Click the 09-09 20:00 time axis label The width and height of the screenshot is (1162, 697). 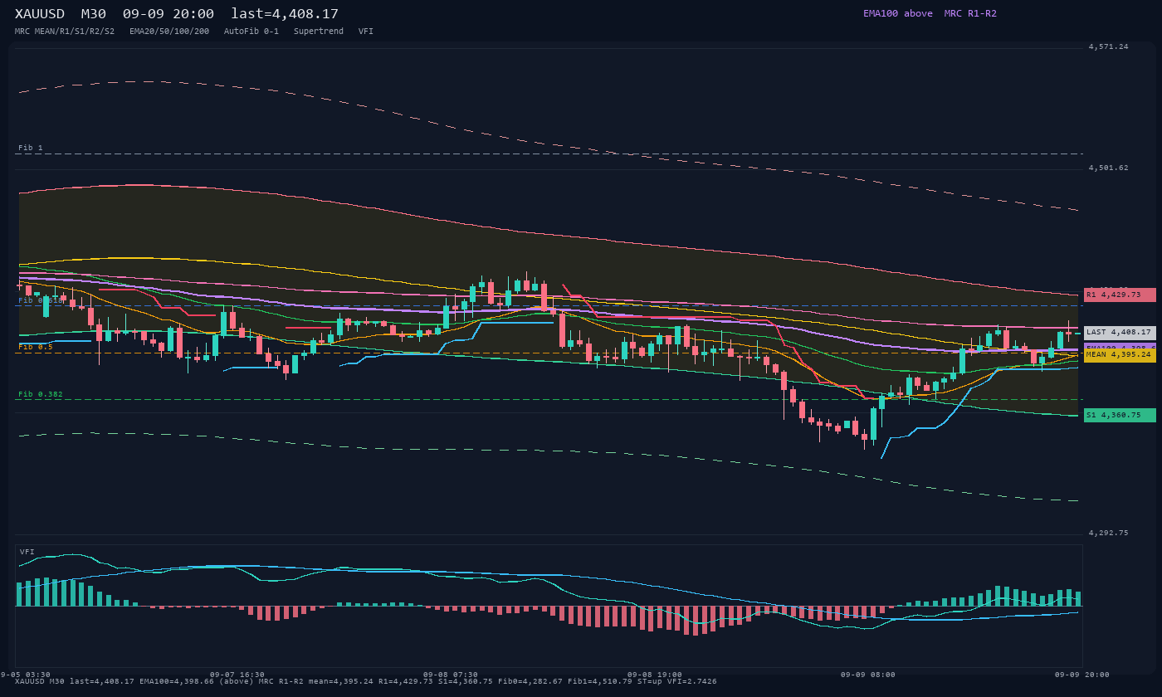tap(1082, 675)
